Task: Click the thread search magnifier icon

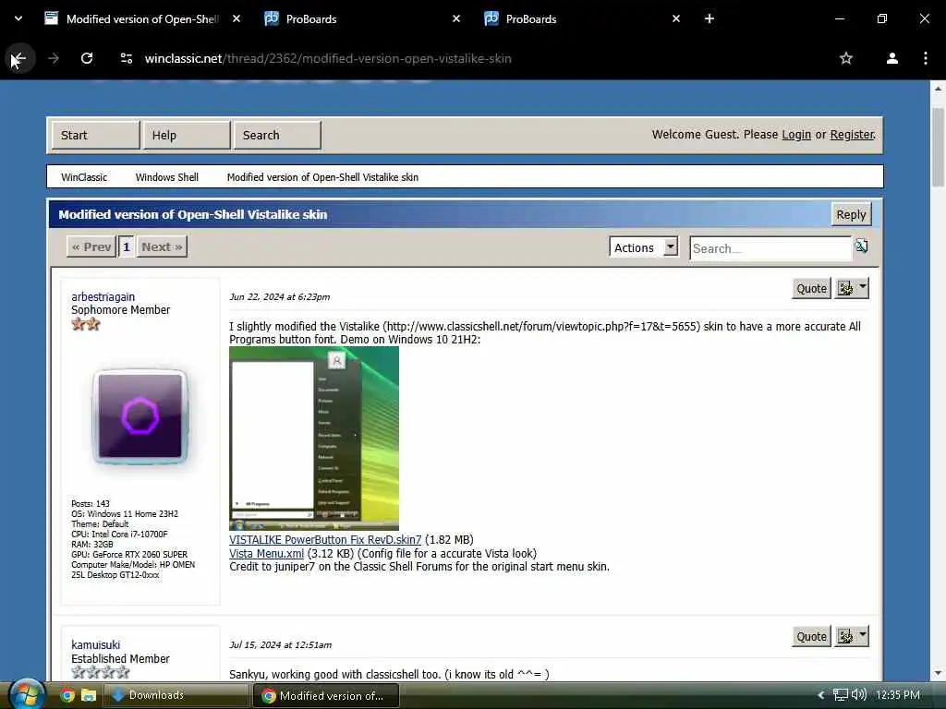Action: (862, 246)
